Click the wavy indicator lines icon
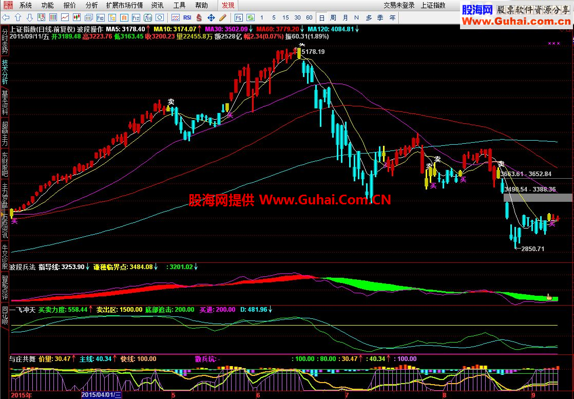 click(176, 17)
